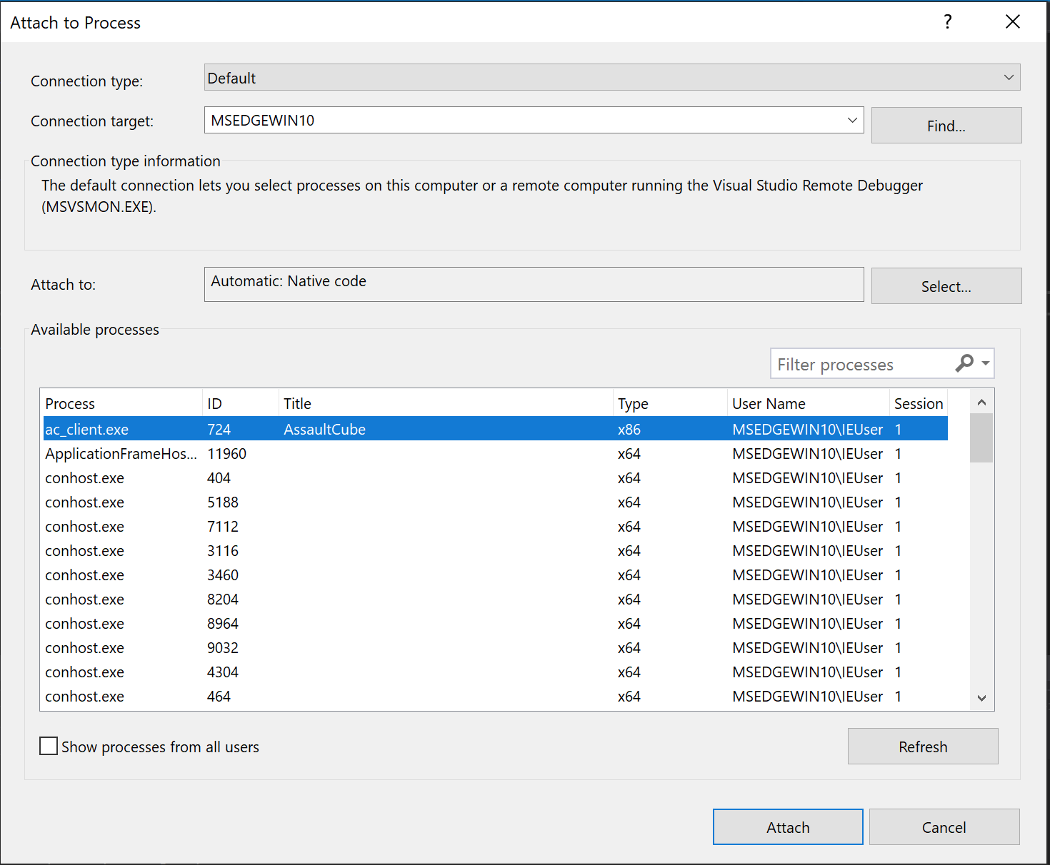
Task: Expand the Connection target combo box arrow
Action: tap(852, 120)
